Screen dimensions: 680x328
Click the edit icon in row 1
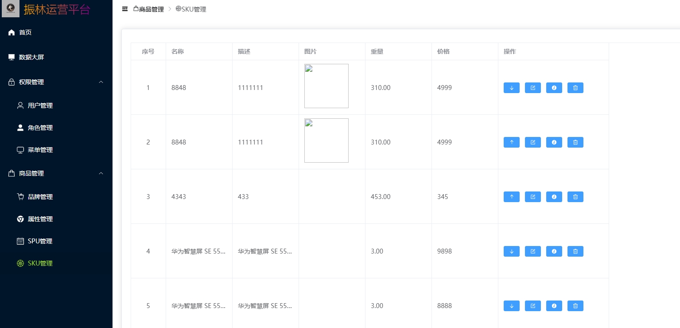point(532,88)
